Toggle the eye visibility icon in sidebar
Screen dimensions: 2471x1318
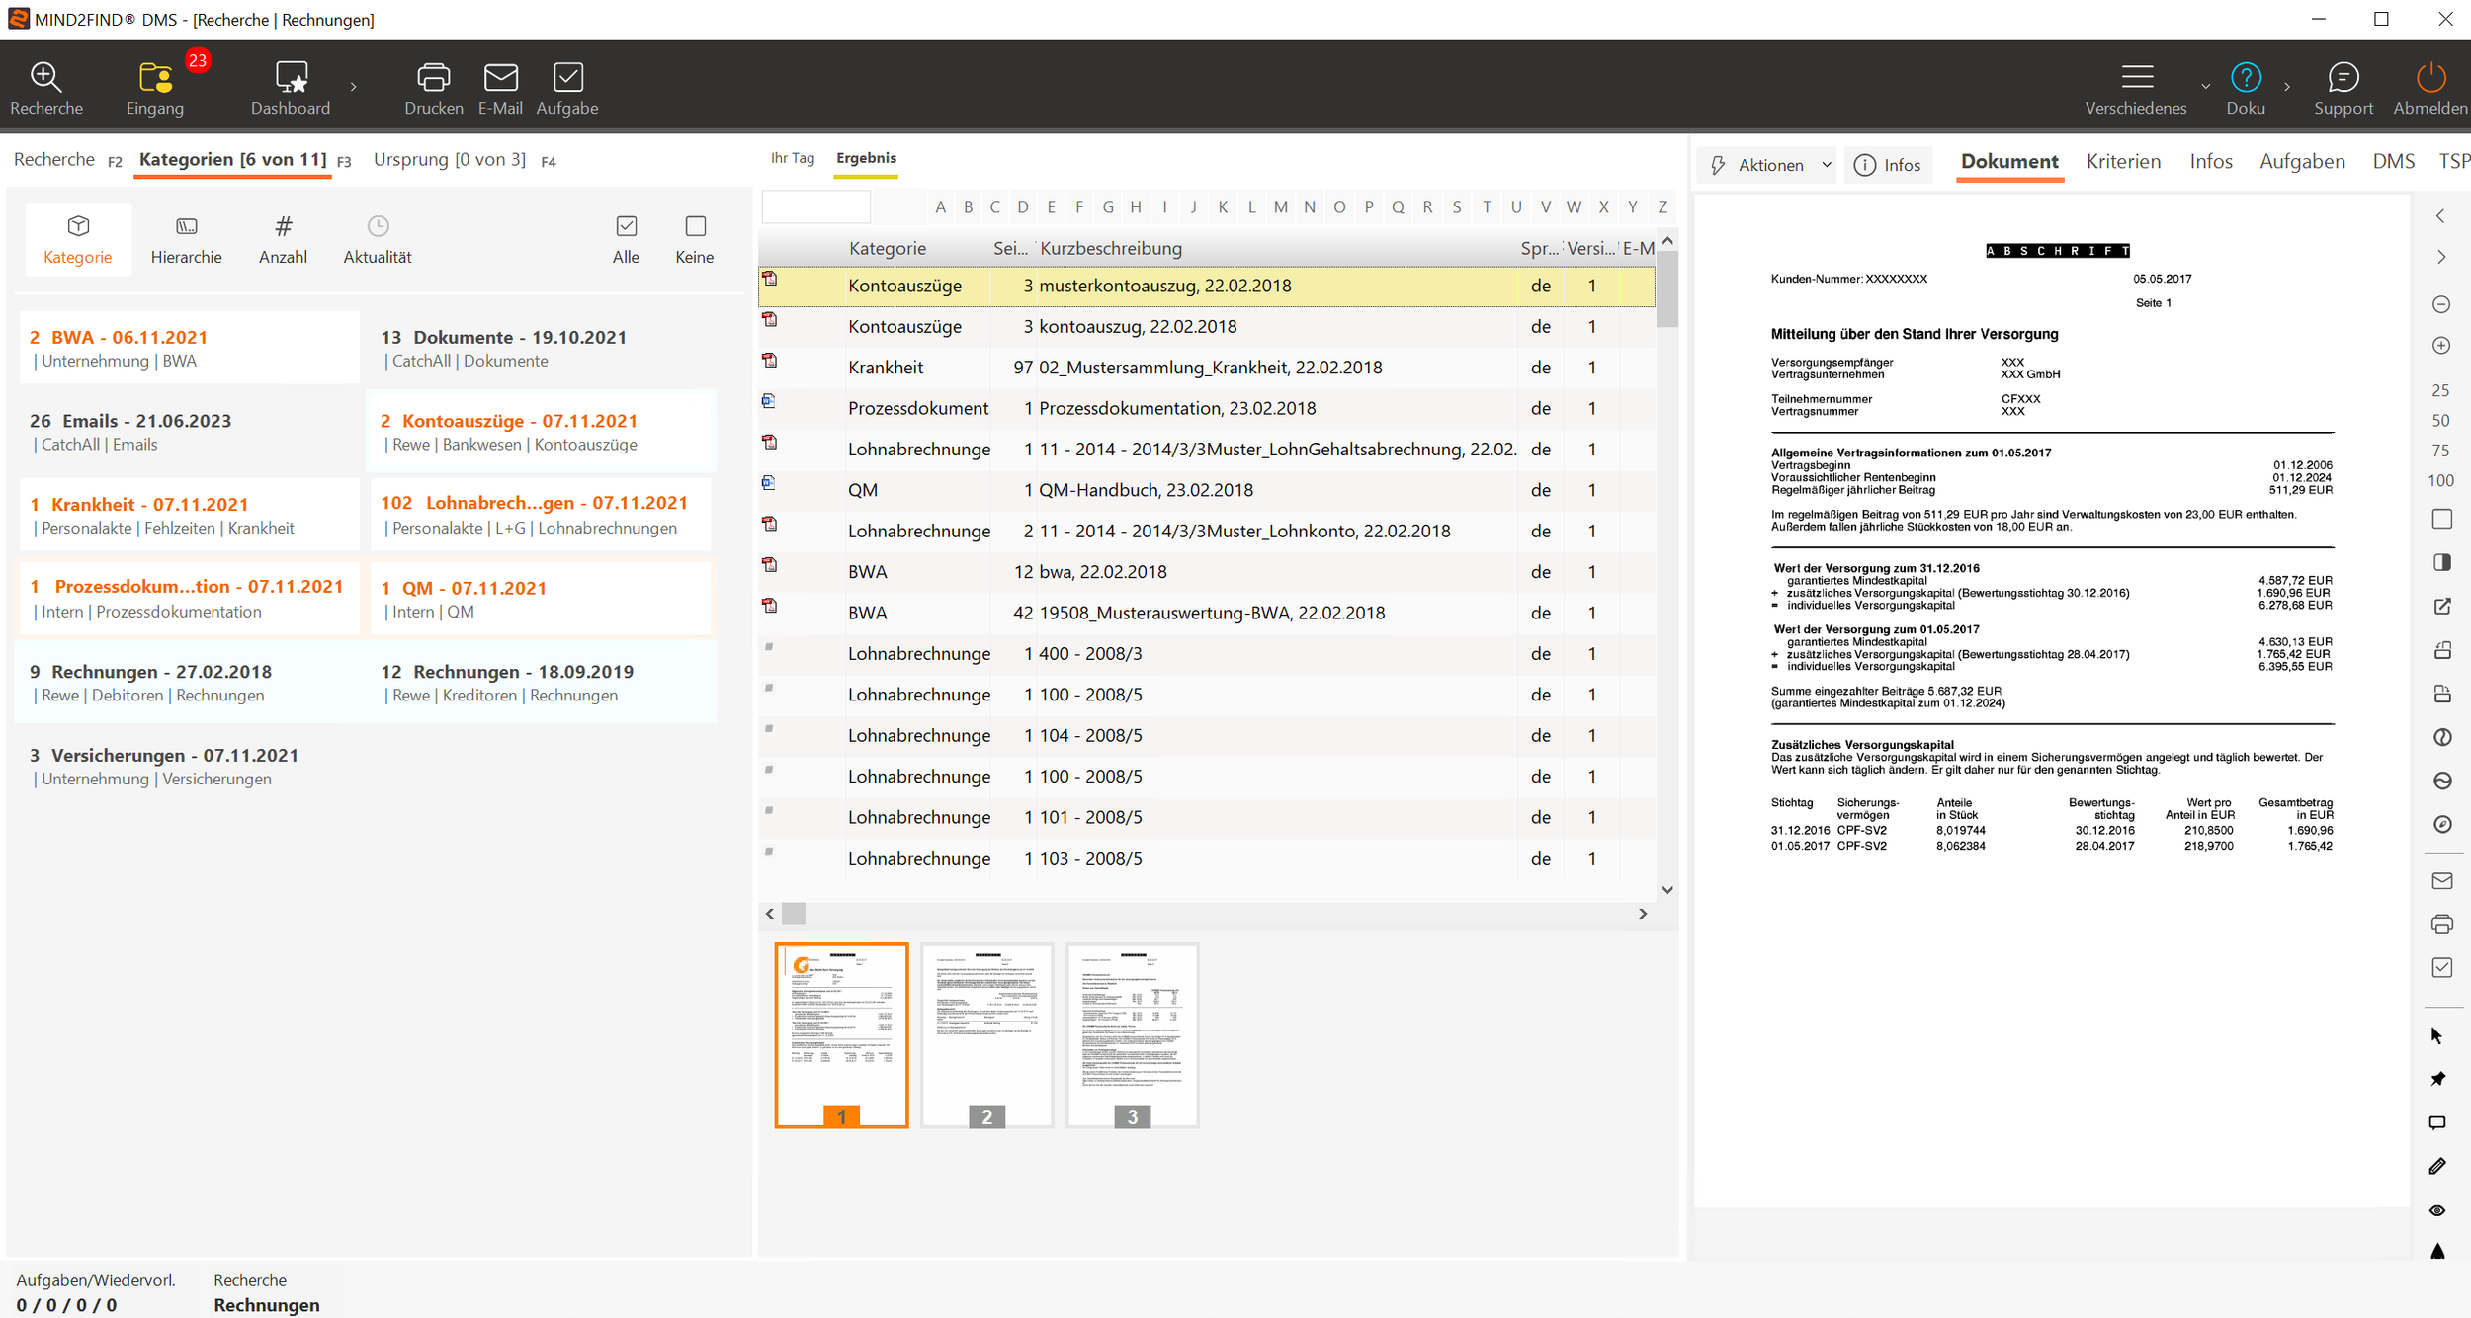click(x=2438, y=1210)
